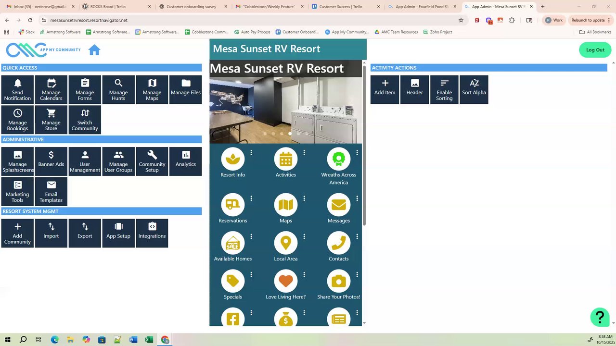Click the Export tile
This screenshot has width=616, height=346.
[x=85, y=233]
